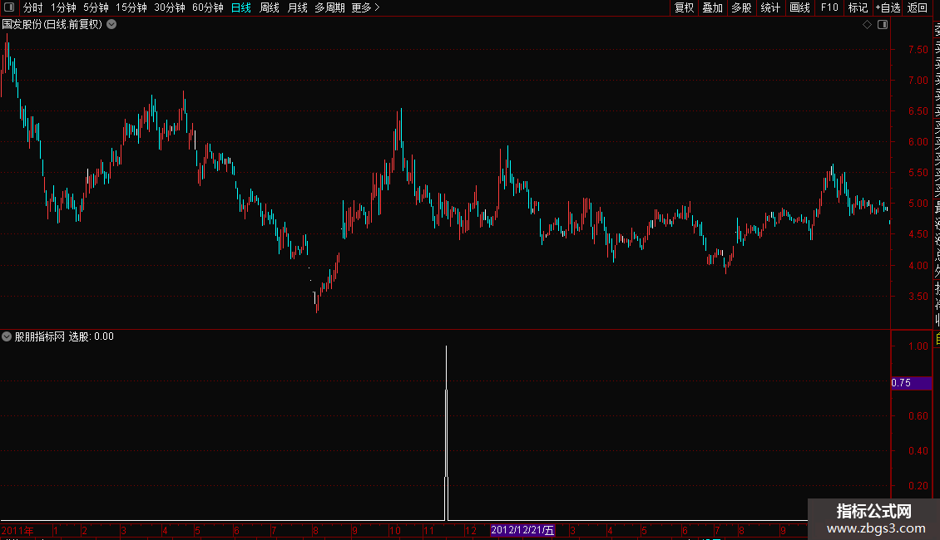Open F10 company information

[x=829, y=7]
